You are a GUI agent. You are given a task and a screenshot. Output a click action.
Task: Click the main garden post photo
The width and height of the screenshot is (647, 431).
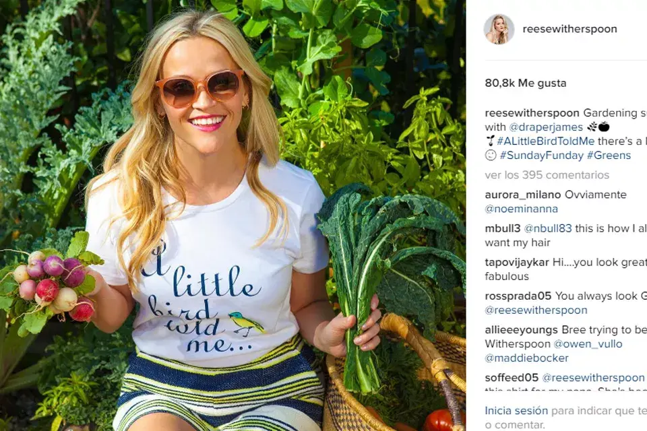tap(233, 215)
